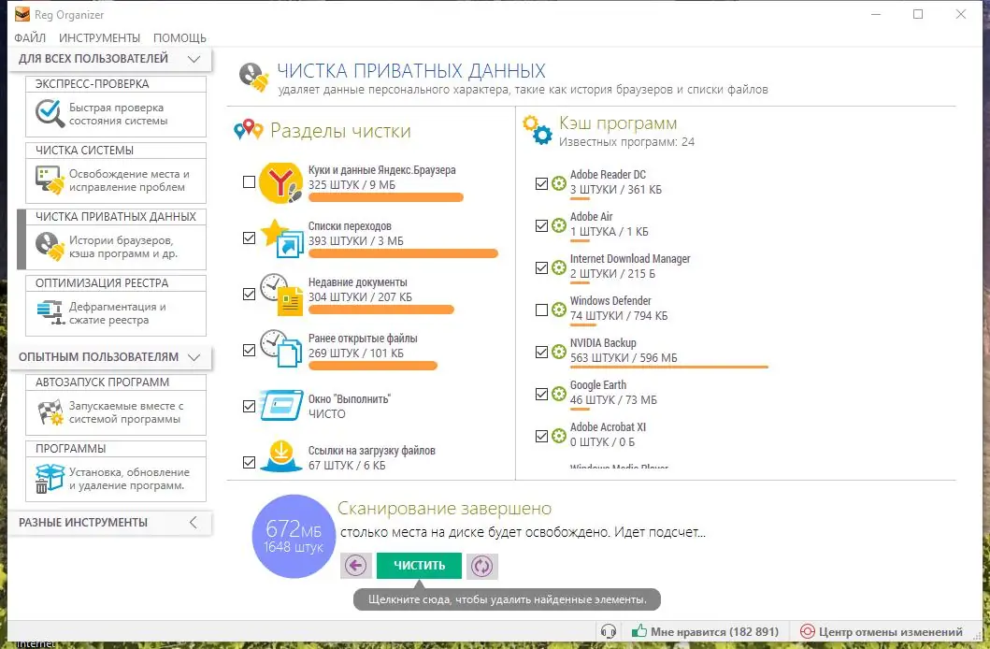Uncheck the Adobe Reader DC cache entry
Viewport: 990px width, 649px height.
pyautogui.click(x=540, y=183)
